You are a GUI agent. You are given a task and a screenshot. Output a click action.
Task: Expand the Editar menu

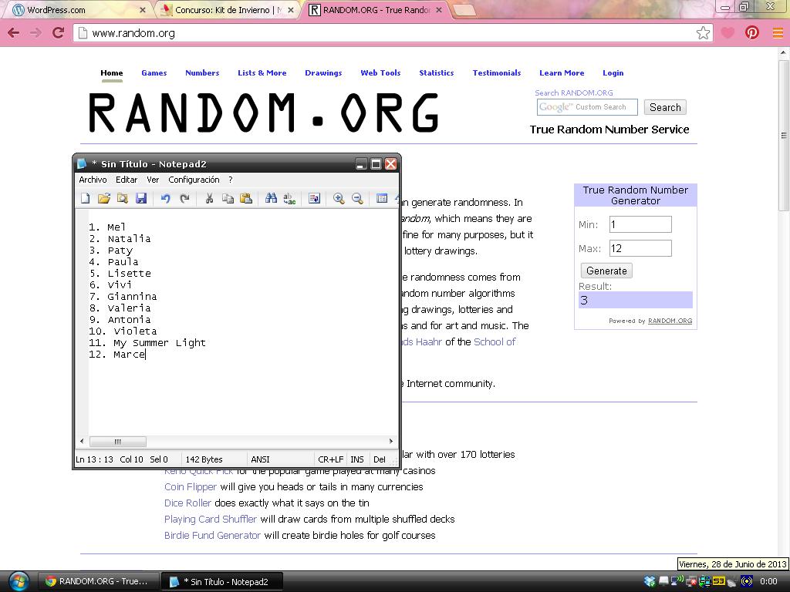tap(127, 180)
